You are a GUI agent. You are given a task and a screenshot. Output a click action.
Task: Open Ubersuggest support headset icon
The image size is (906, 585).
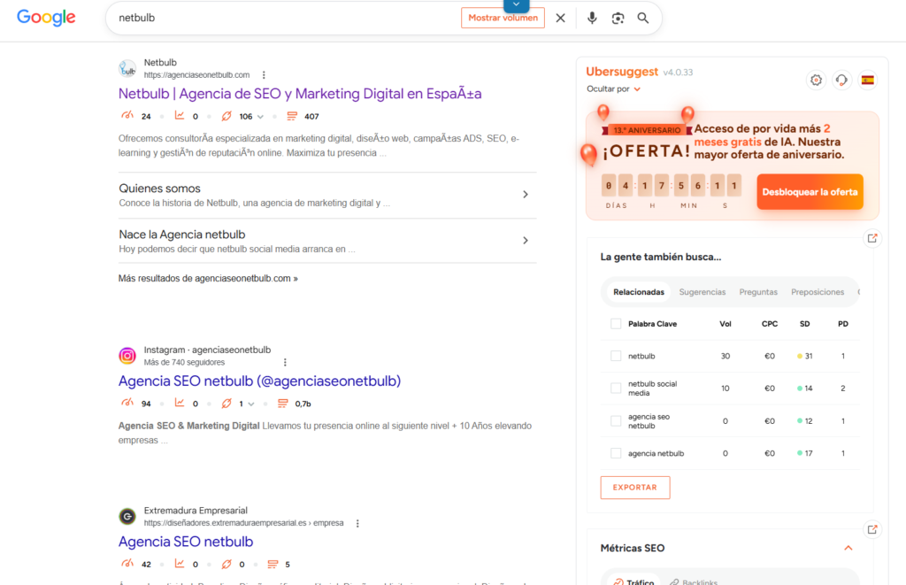coord(842,80)
